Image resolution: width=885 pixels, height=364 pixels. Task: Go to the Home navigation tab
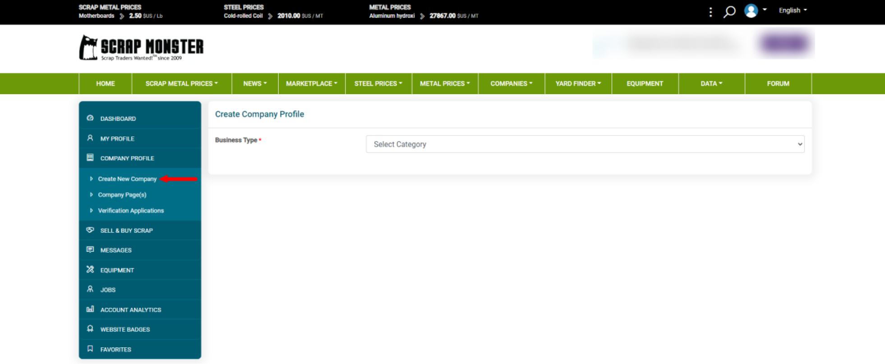(105, 83)
